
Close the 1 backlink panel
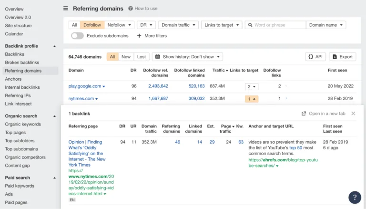(x=353, y=114)
